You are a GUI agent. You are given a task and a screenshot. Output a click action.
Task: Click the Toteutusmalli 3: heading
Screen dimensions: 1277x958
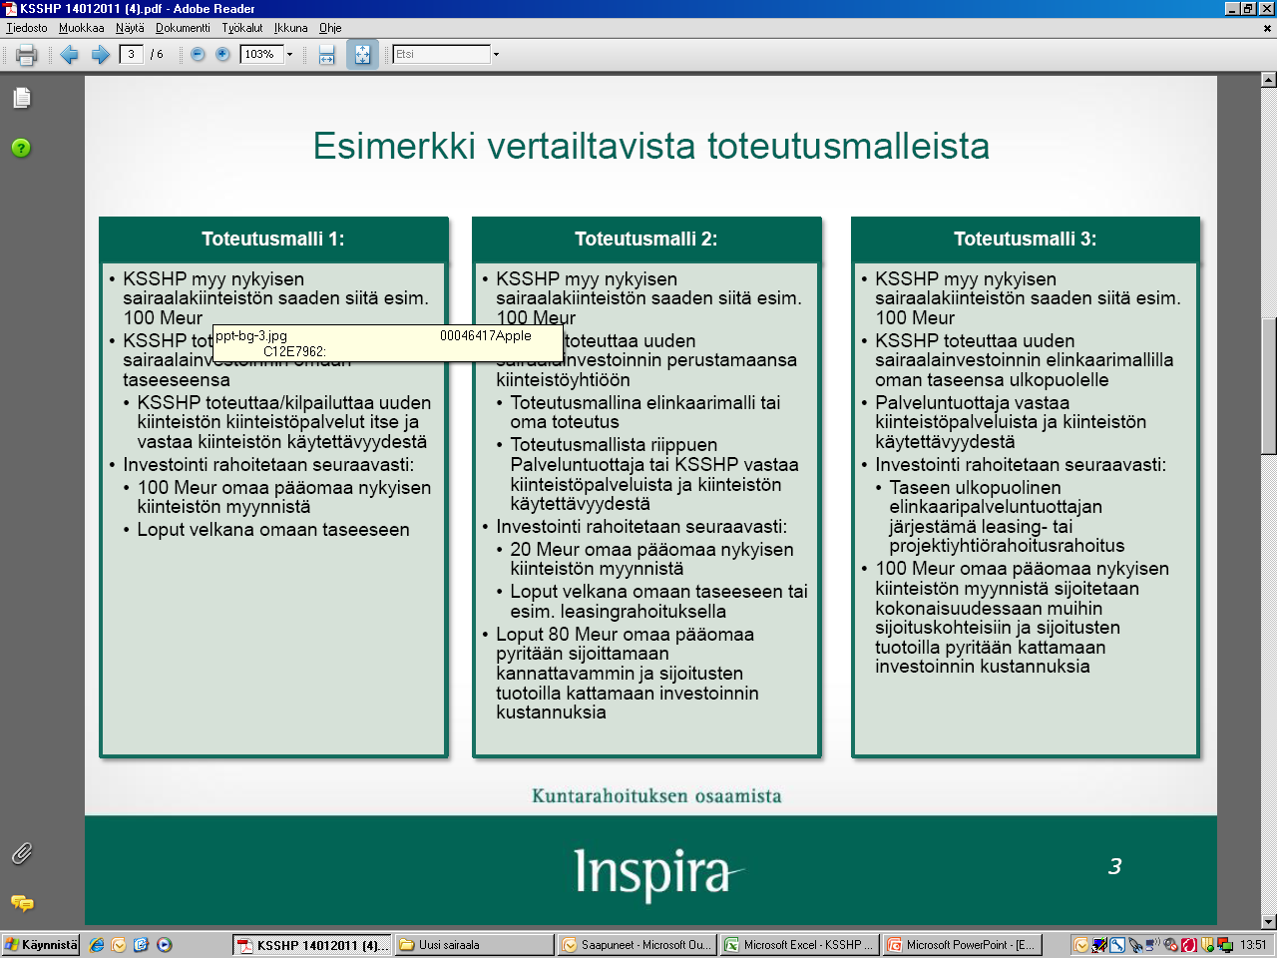[x=1026, y=239]
